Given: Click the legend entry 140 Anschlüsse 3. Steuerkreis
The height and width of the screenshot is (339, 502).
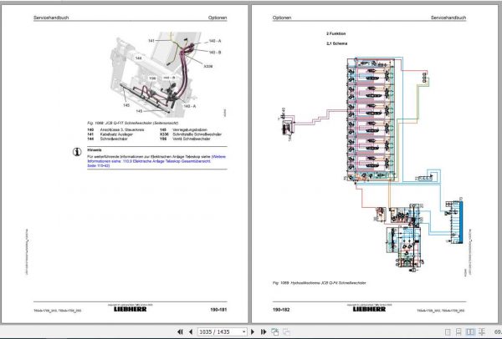Looking at the screenshot, I should point(115,129).
